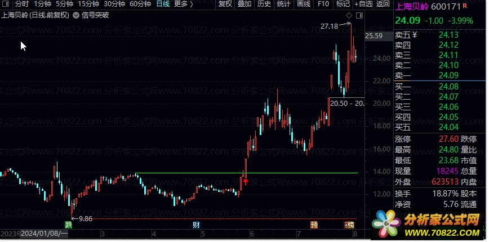This screenshot has height=242, width=489.
Task: Click the 历史 history button
Action: pyautogui.click(x=264, y=4)
